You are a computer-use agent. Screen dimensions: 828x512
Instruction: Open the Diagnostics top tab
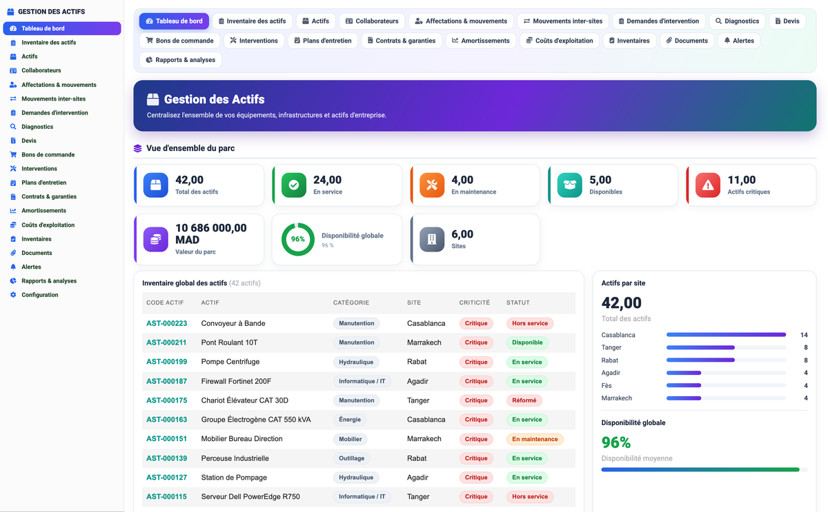click(x=737, y=21)
